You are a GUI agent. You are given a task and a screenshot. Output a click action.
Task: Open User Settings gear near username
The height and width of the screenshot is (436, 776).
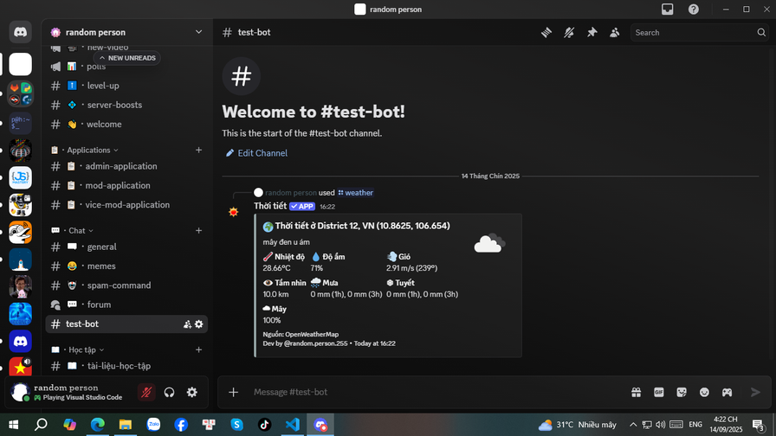[192, 392]
